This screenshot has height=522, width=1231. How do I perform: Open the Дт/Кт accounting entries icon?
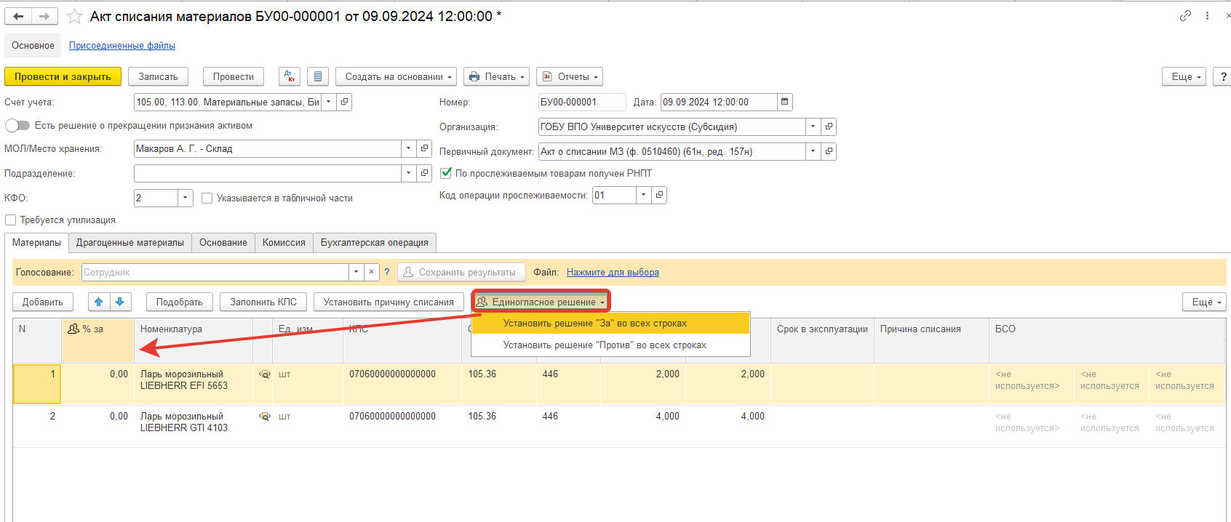tap(289, 76)
